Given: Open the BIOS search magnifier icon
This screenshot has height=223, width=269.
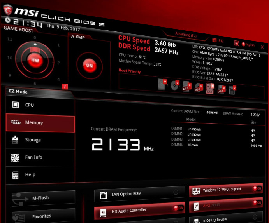Looking at the screenshot, I should pos(236,44).
